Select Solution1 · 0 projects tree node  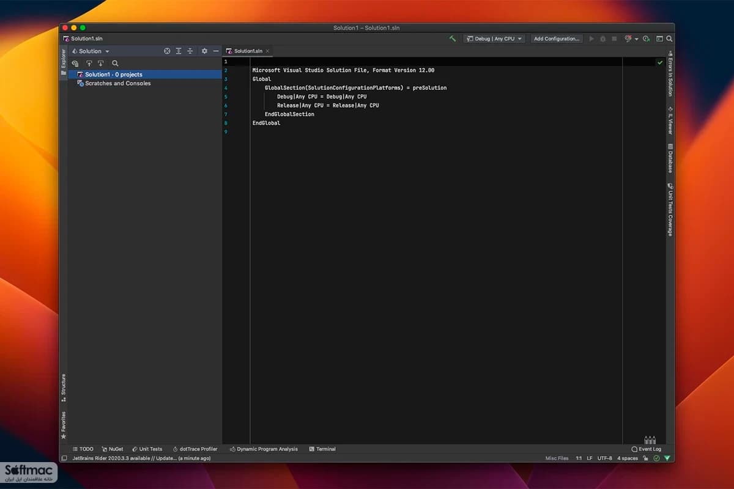point(144,75)
